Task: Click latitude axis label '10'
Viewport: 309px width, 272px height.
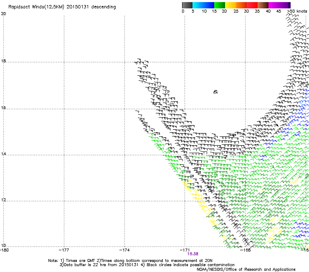Action: tap(3, 246)
